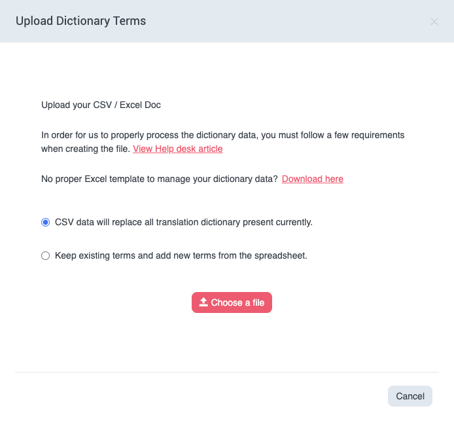Viewport: 454px width, 421px height.
Task: Open the View Help desk article link
Action: click(178, 149)
